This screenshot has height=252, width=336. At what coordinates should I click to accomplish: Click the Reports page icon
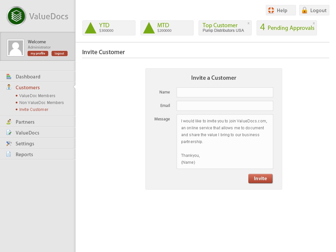[x=9, y=154]
